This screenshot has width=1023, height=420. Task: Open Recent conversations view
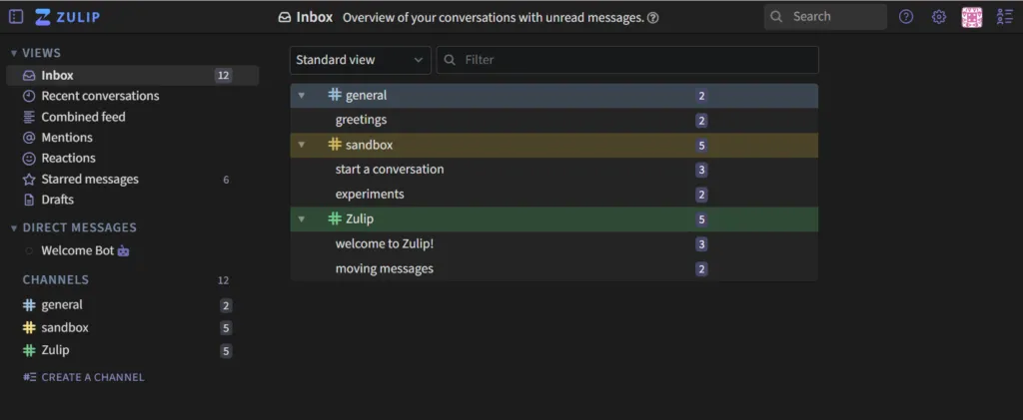click(x=100, y=96)
